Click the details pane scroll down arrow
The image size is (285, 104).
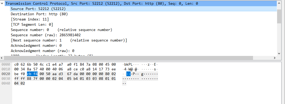279,54
